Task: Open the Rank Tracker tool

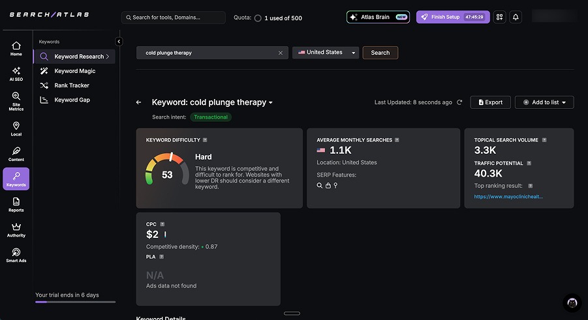Action: click(x=74, y=85)
